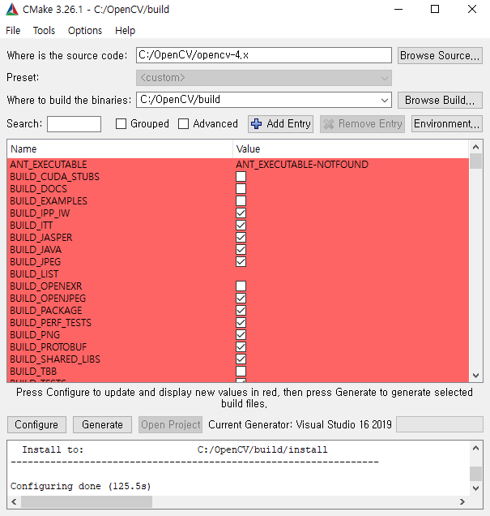Screen dimensions: 490x516
Task: Click the blue plus Add Entry icon
Action: pos(256,124)
